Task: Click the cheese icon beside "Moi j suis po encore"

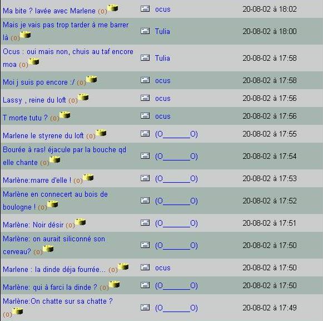Action: click(x=92, y=79)
